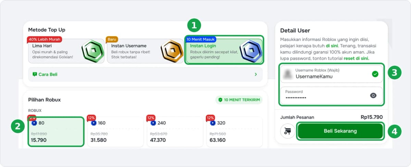411x167 pixels.
Task: Click the Jumlah Pesanan label
Action: click(297, 117)
